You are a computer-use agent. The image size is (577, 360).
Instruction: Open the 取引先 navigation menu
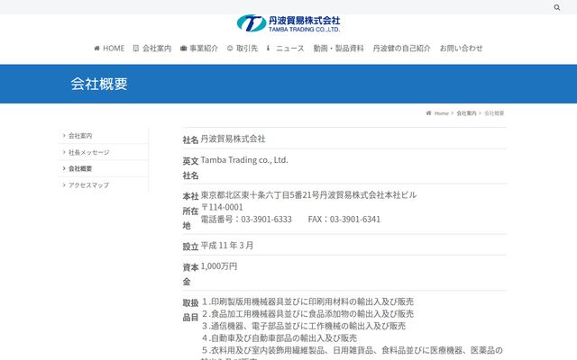pos(247,48)
